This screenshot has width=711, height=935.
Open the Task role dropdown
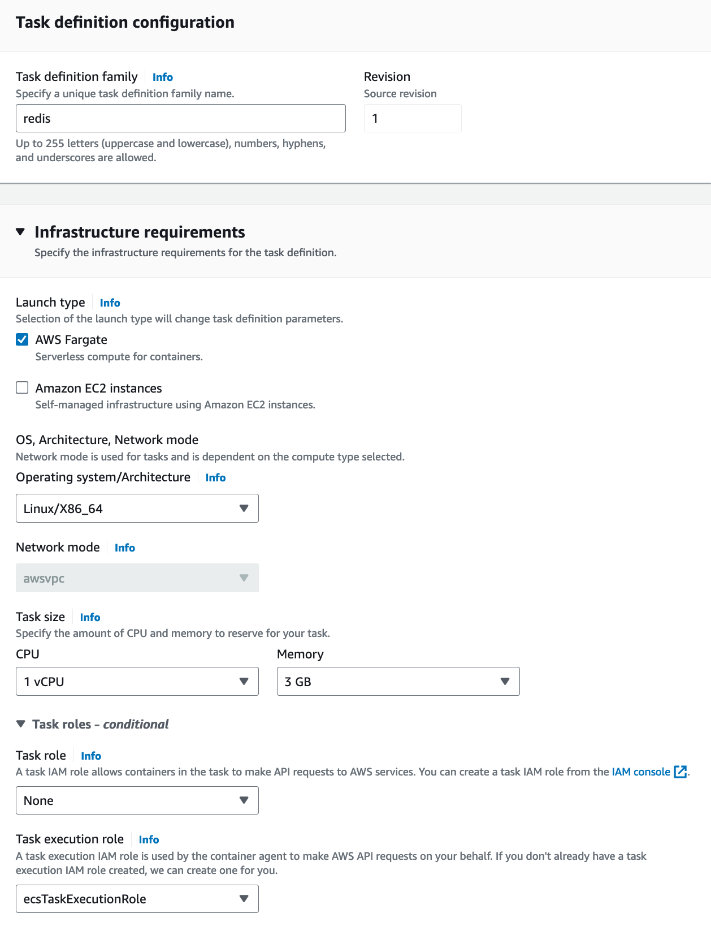(137, 800)
